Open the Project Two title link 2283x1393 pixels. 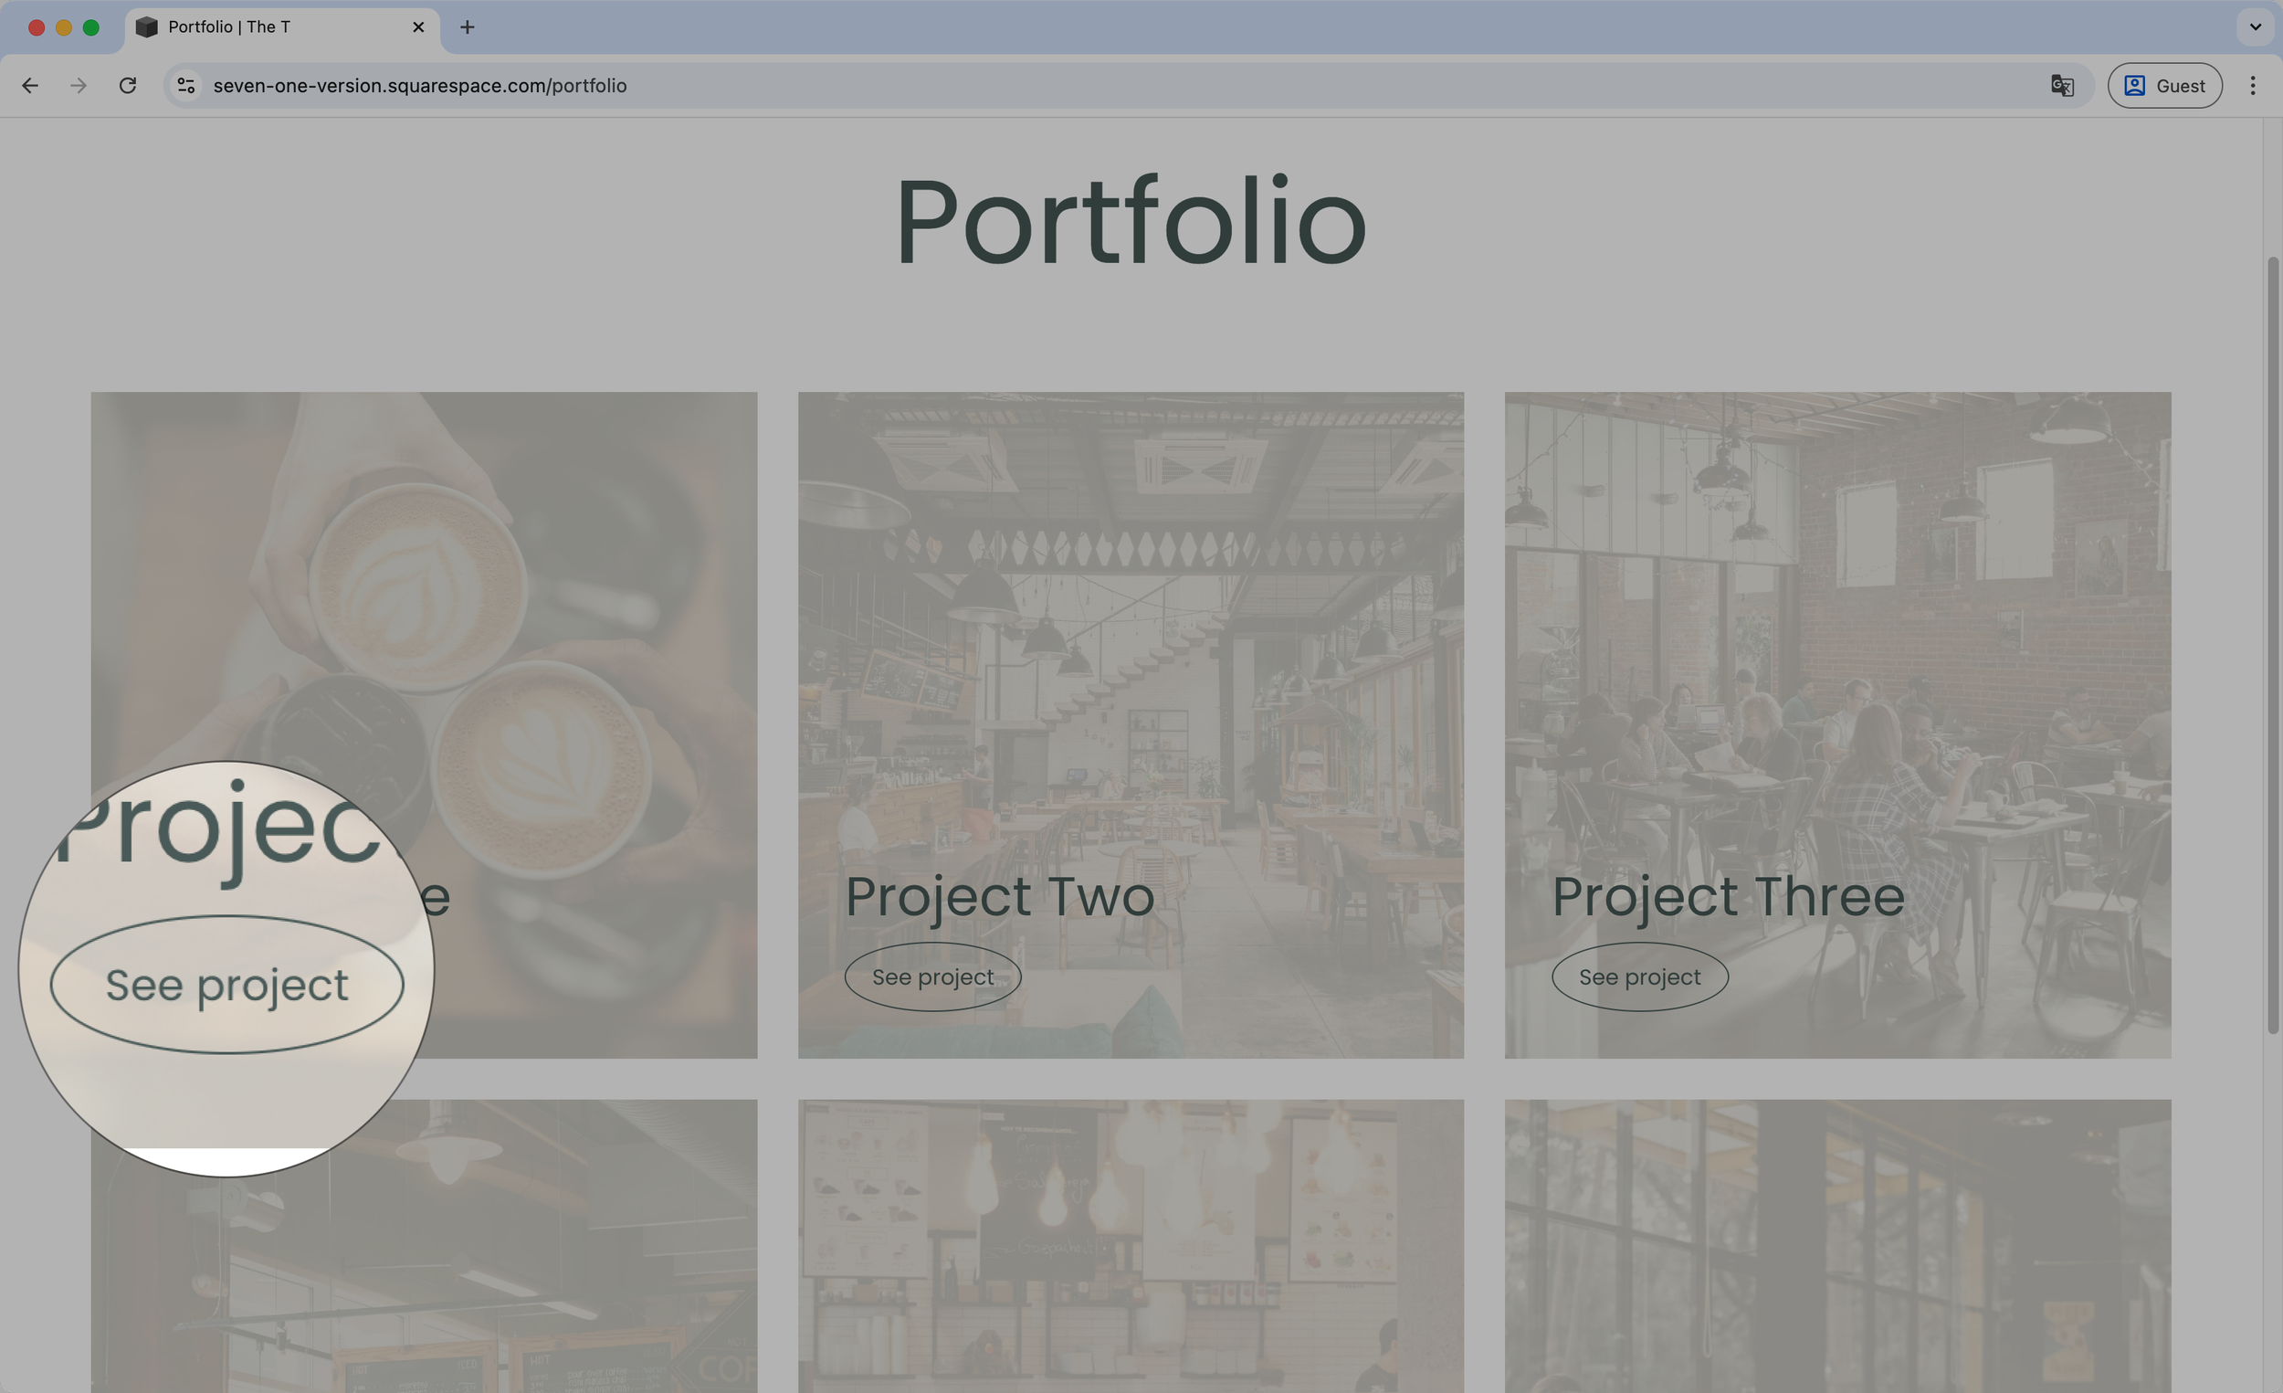(x=999, y=896)
